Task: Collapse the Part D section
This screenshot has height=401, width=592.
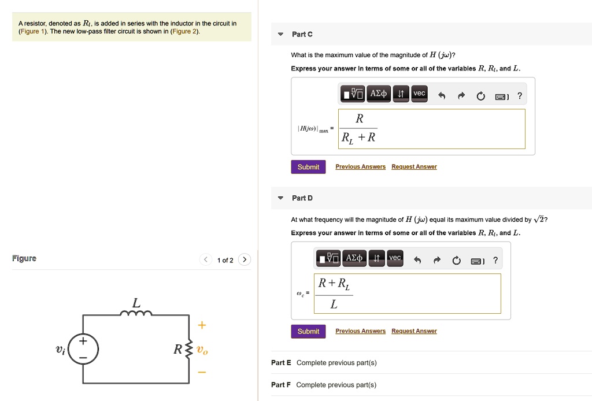Action: (280, 198)
